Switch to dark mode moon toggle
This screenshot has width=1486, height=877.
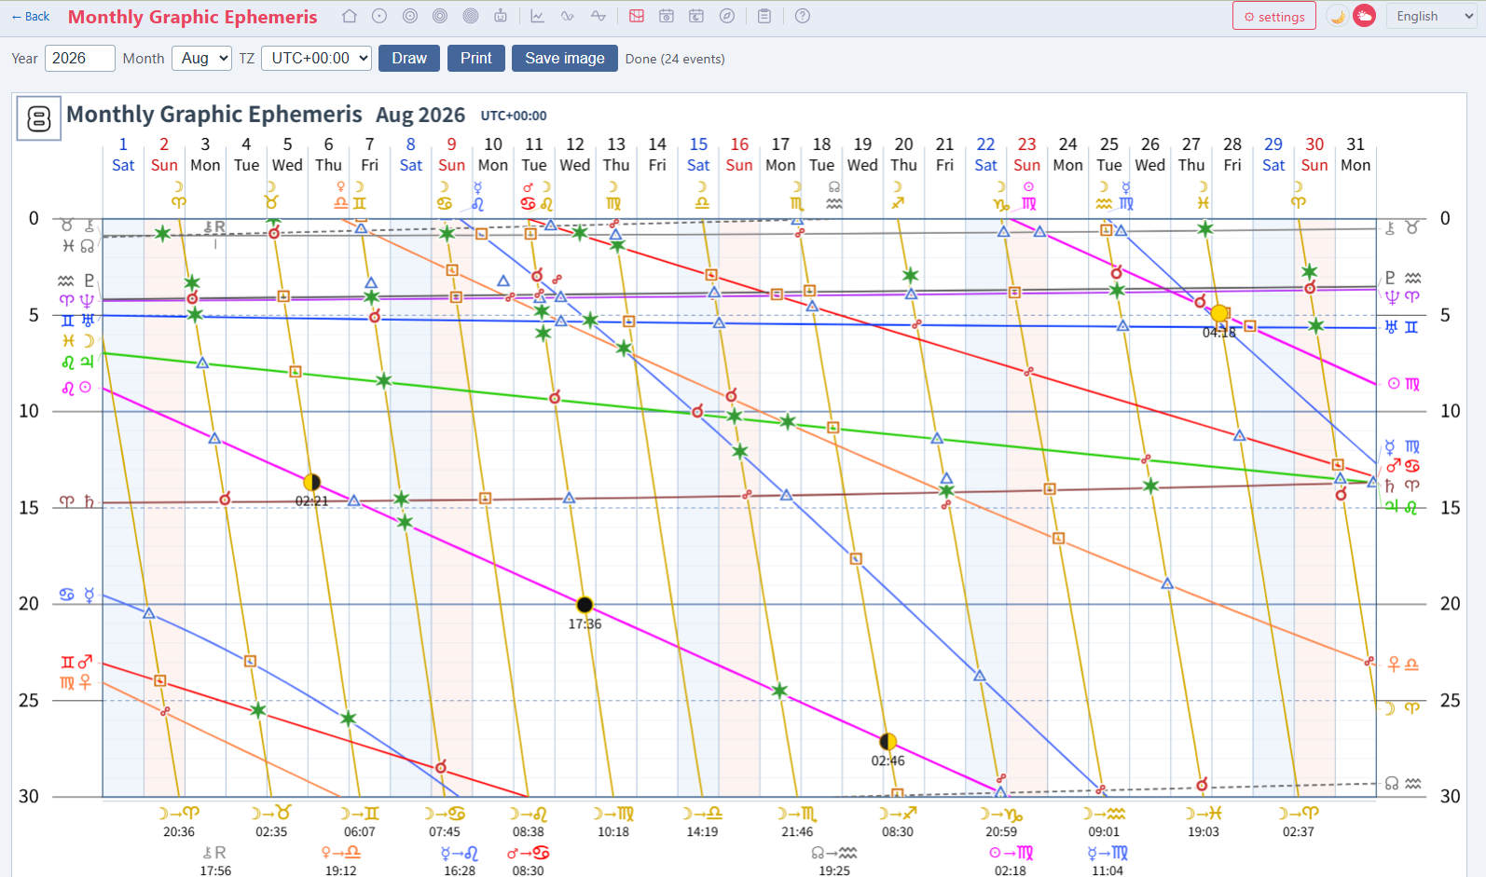pos(1337,16)
